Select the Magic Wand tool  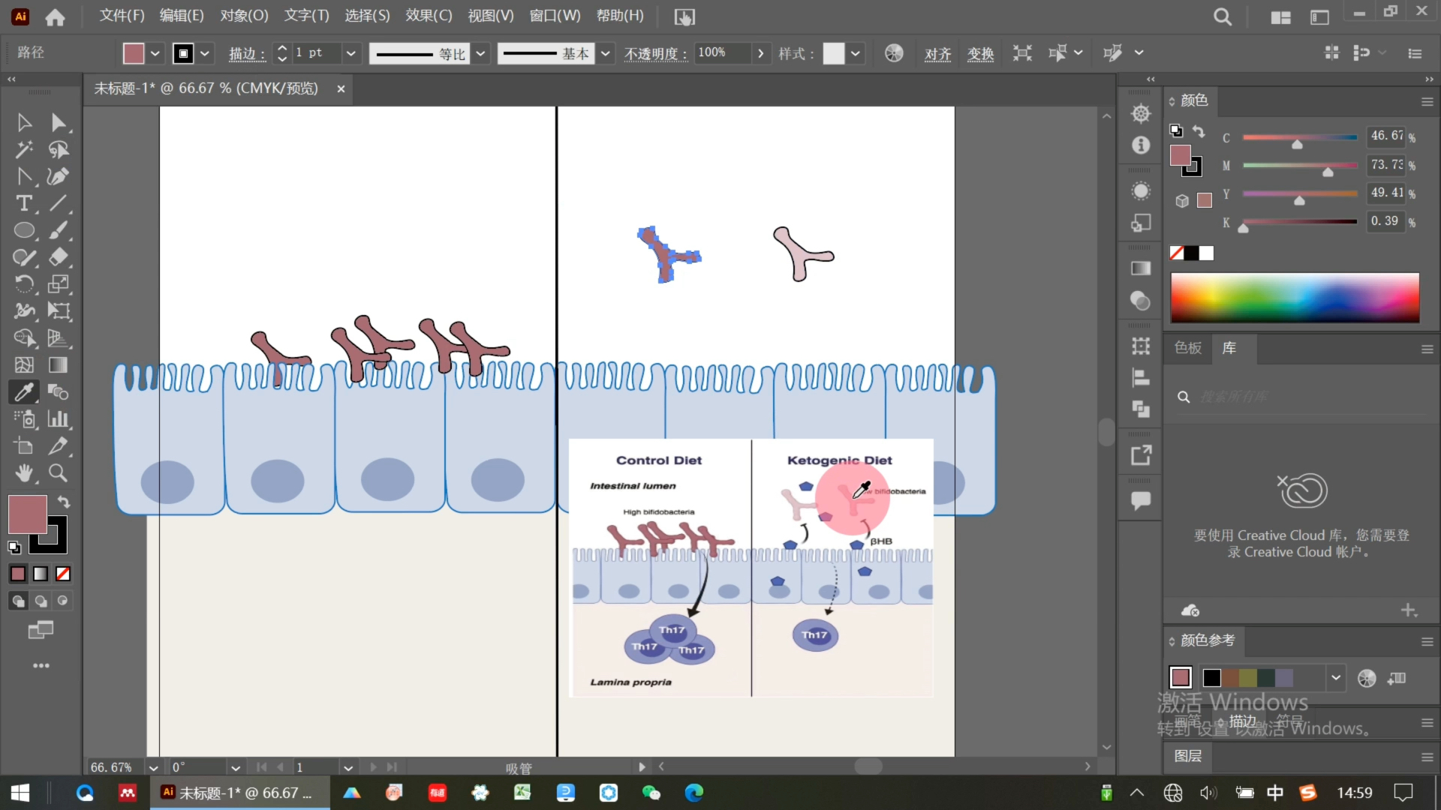(24, 149)
